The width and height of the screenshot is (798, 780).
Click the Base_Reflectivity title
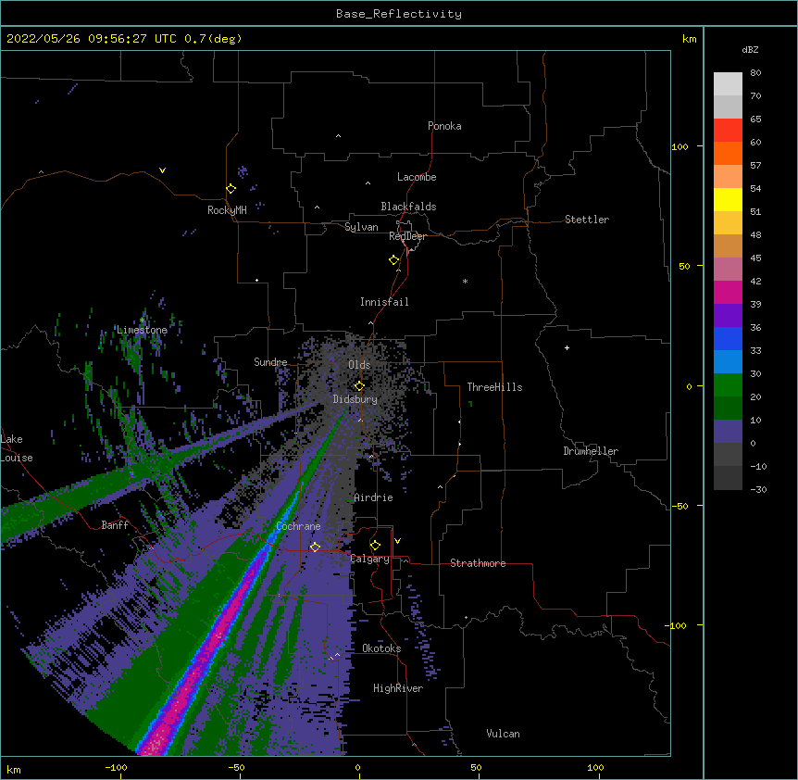coord(399,14)
